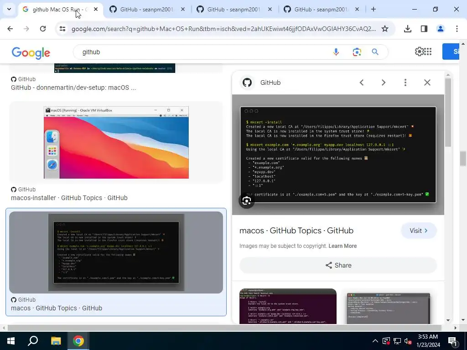Click GitHub logo in preview panel header
467x350 pixels.
pos(247,82)
